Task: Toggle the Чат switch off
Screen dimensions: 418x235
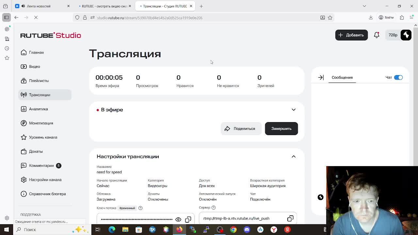Action: coord(398,77)
